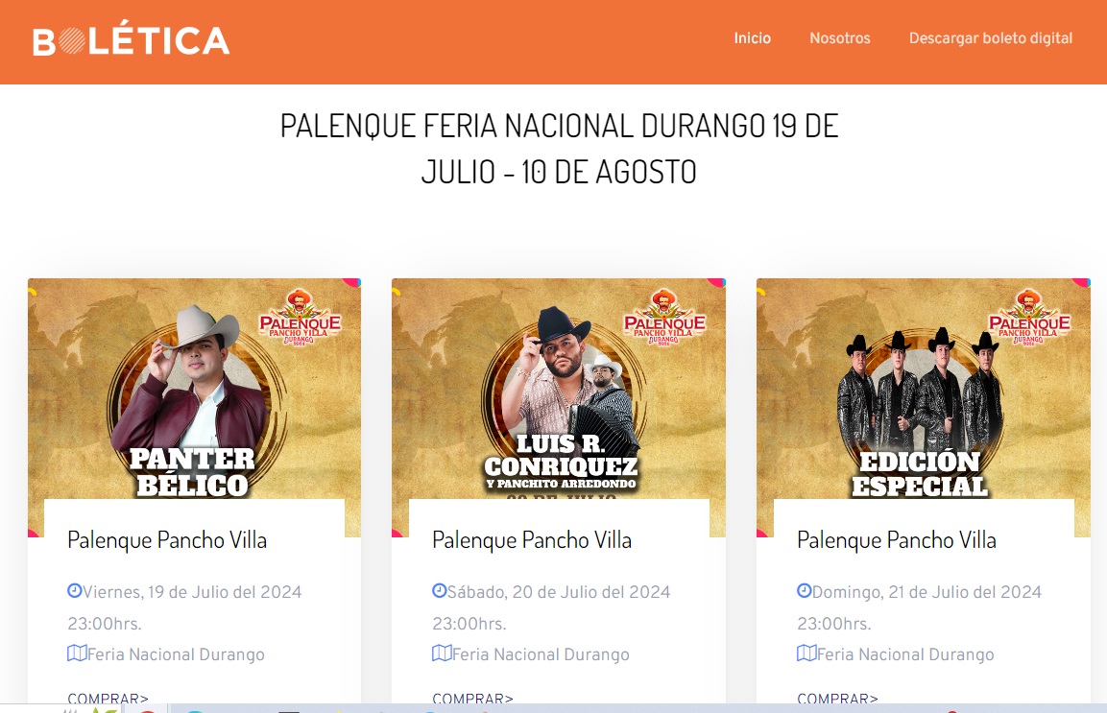Open the Inicio menu item

[752, 38]
